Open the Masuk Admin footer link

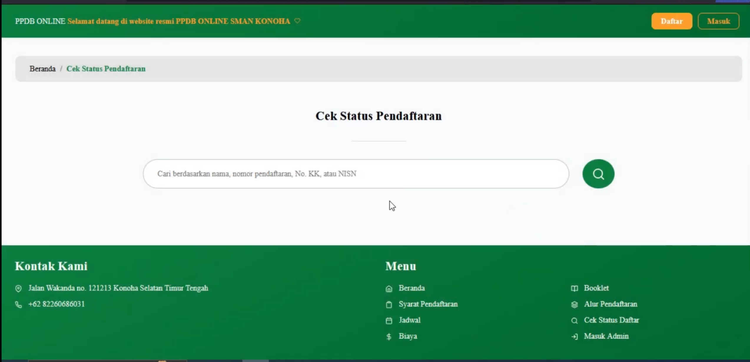(x=606, y=336)
